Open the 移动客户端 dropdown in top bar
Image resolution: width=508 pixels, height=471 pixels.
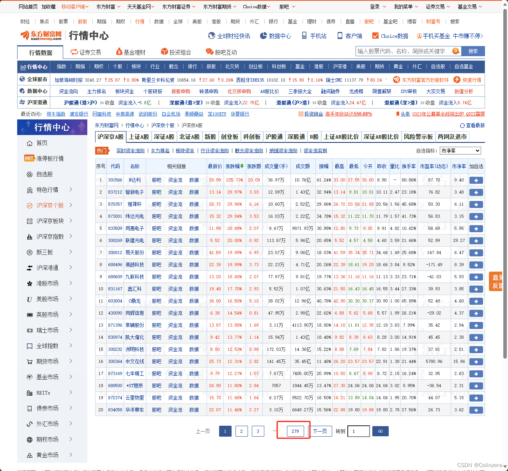pos(75,7)
